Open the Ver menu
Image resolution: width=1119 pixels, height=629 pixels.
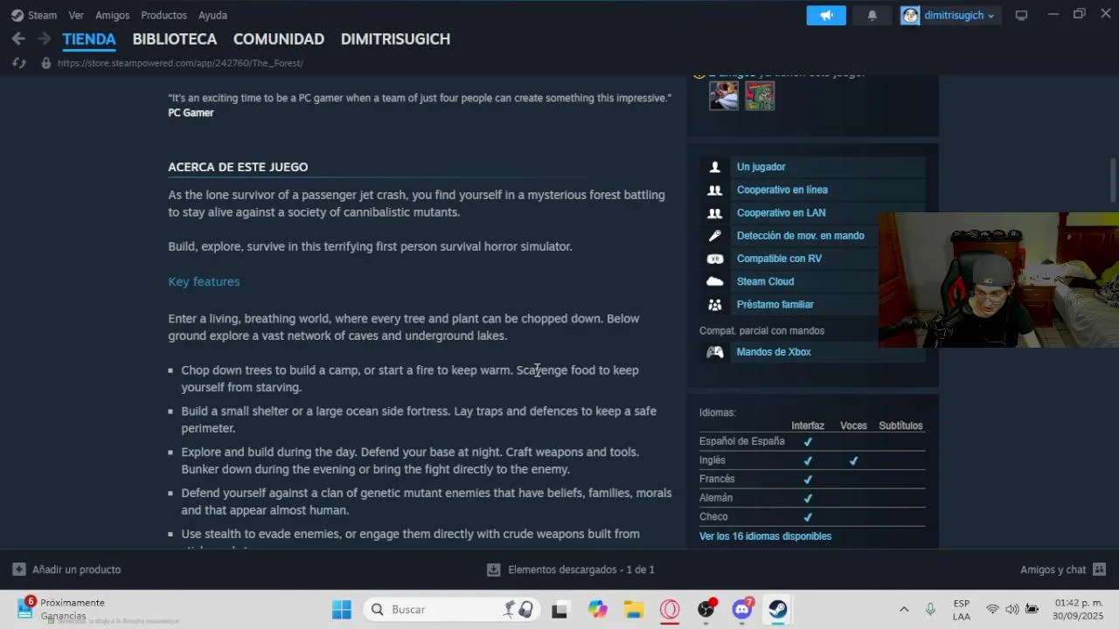tap(76, 15)
